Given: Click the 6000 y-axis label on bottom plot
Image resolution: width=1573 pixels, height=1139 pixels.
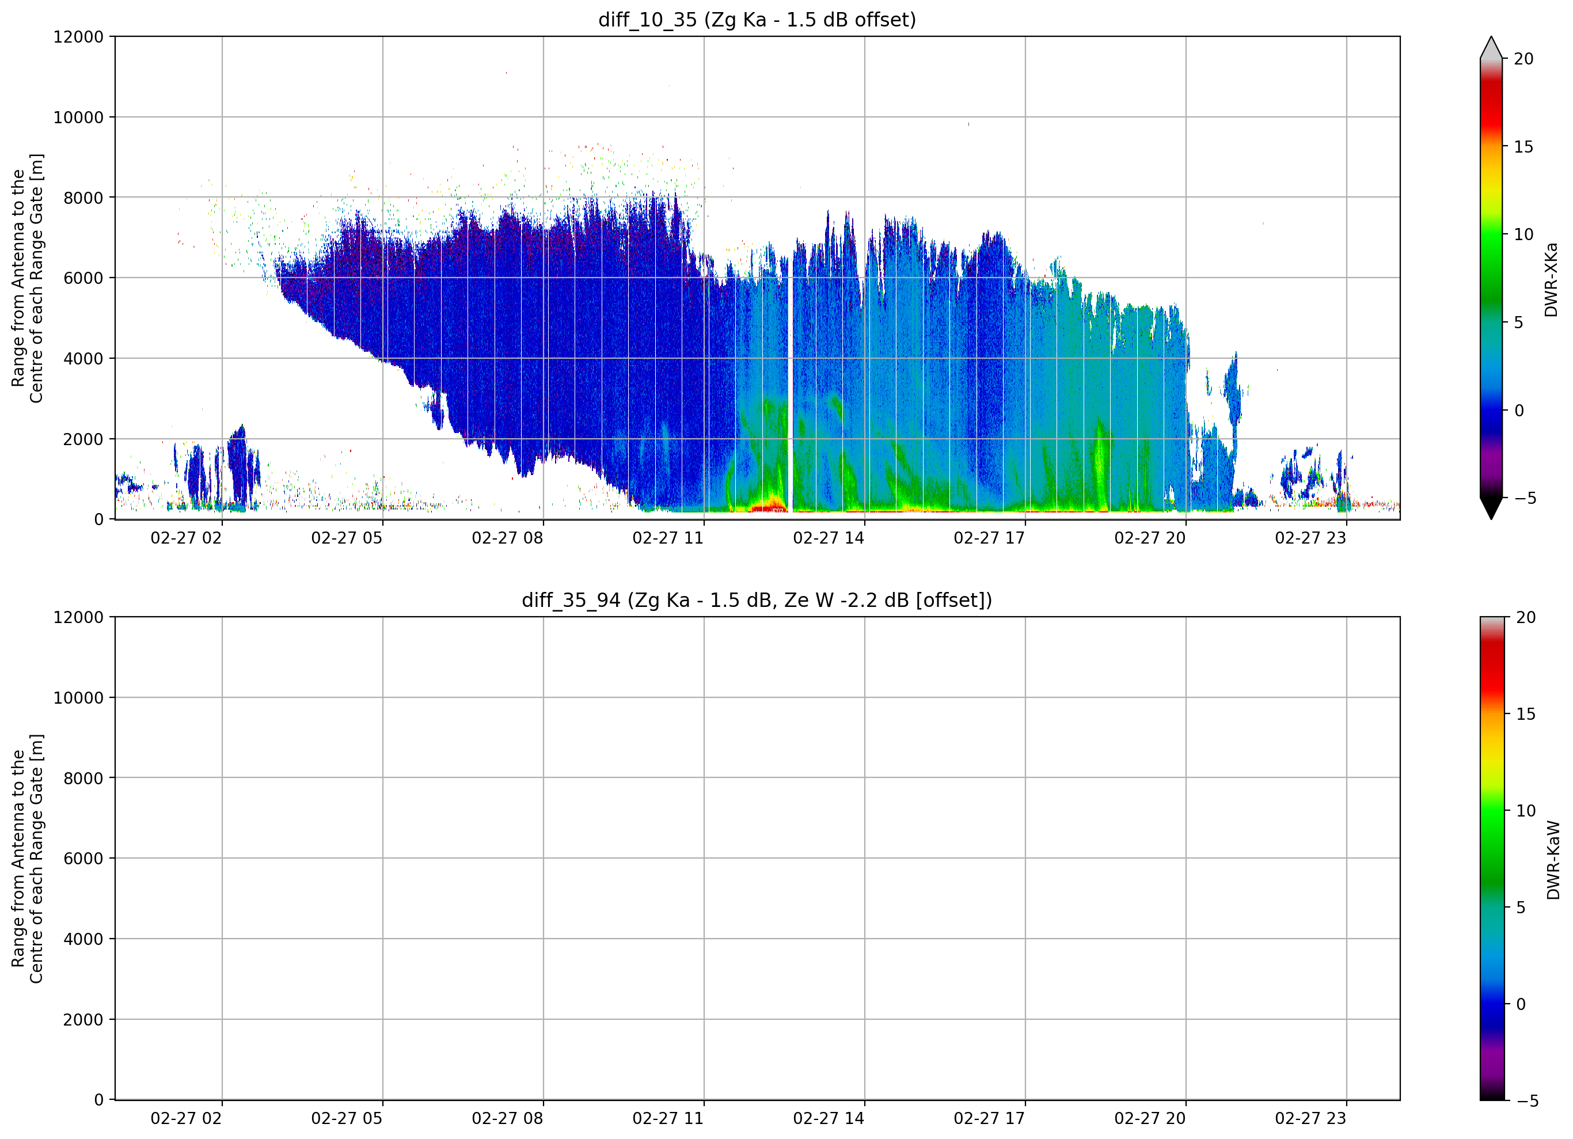Looking at the screenshot, I should pyautogui.click(x=83, y=858).
